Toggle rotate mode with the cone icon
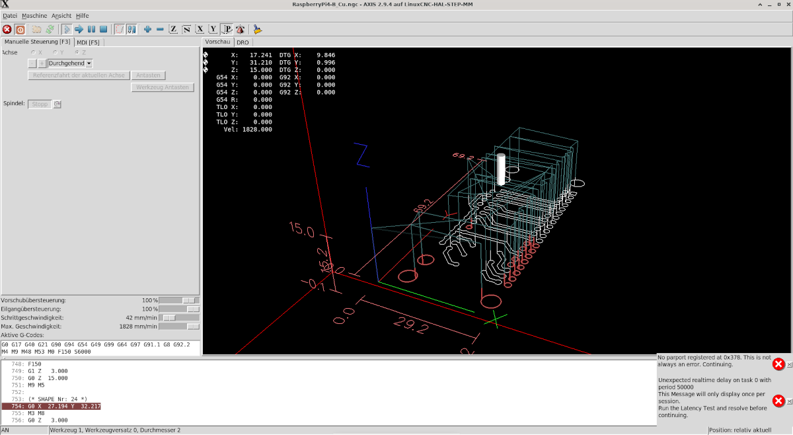Screen dimensions: 793x435 240,29
